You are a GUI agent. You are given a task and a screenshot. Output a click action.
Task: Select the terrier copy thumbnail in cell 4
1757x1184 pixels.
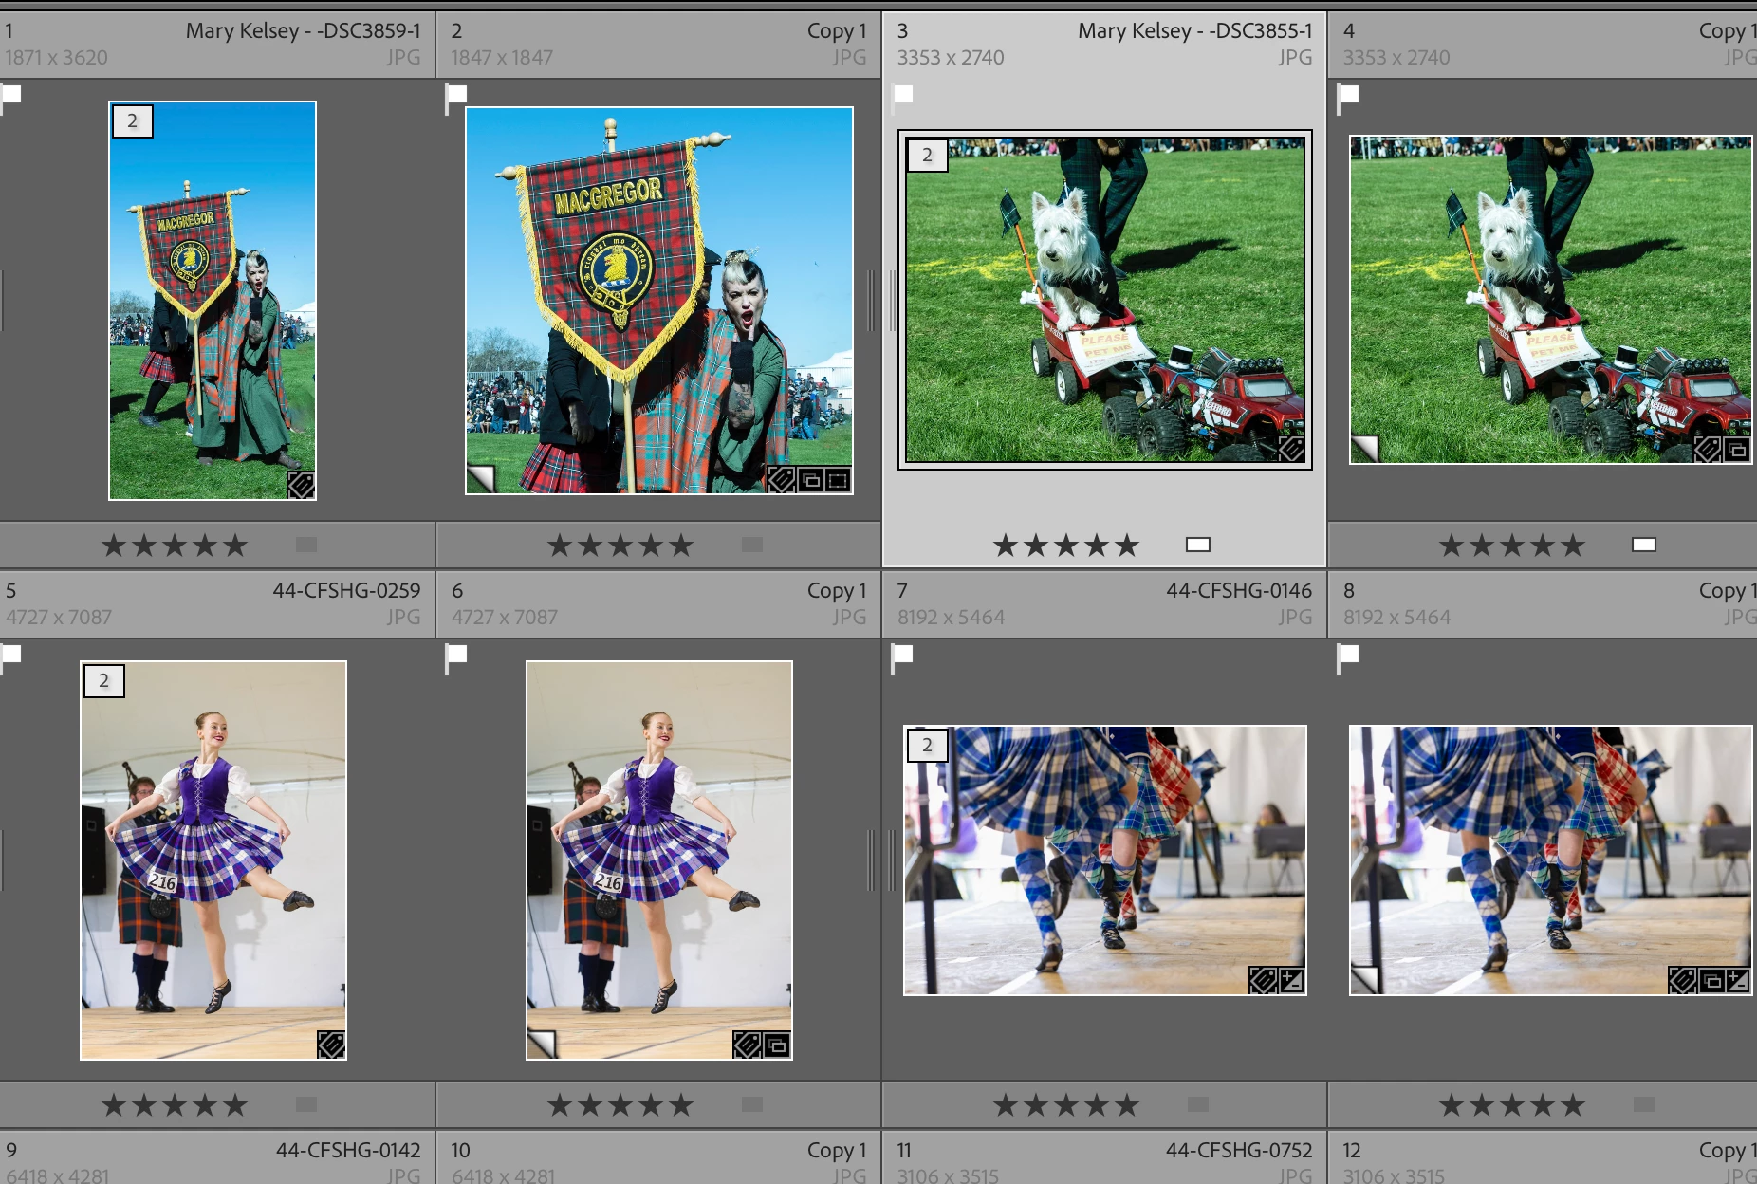pyautogui.click(x=1551, y=300)
